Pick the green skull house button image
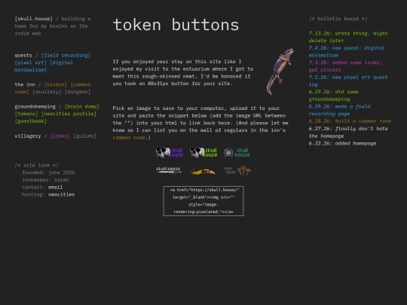 coord(203,152)
